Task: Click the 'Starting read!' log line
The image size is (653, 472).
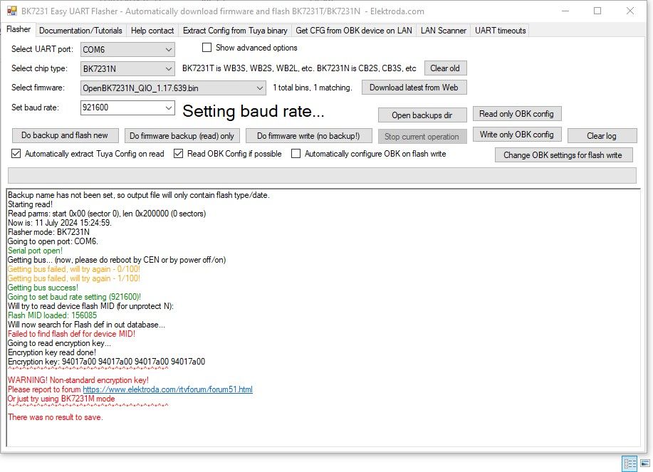Action: (31, 204)
